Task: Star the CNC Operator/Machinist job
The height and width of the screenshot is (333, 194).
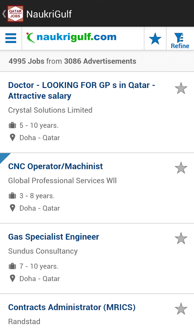Action: (181, 168)
